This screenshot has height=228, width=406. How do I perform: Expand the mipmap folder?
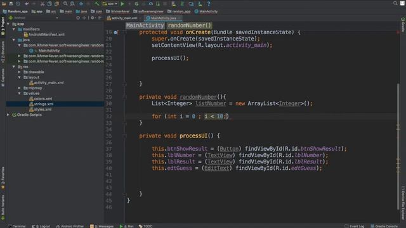[19, 88]
